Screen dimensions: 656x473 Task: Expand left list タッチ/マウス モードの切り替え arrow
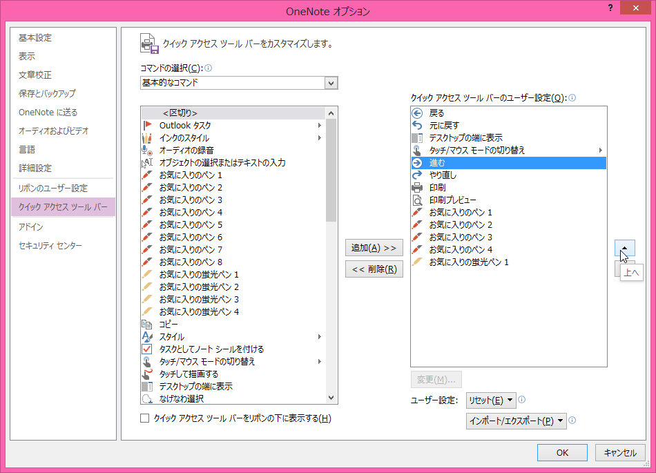coord(320,361)
